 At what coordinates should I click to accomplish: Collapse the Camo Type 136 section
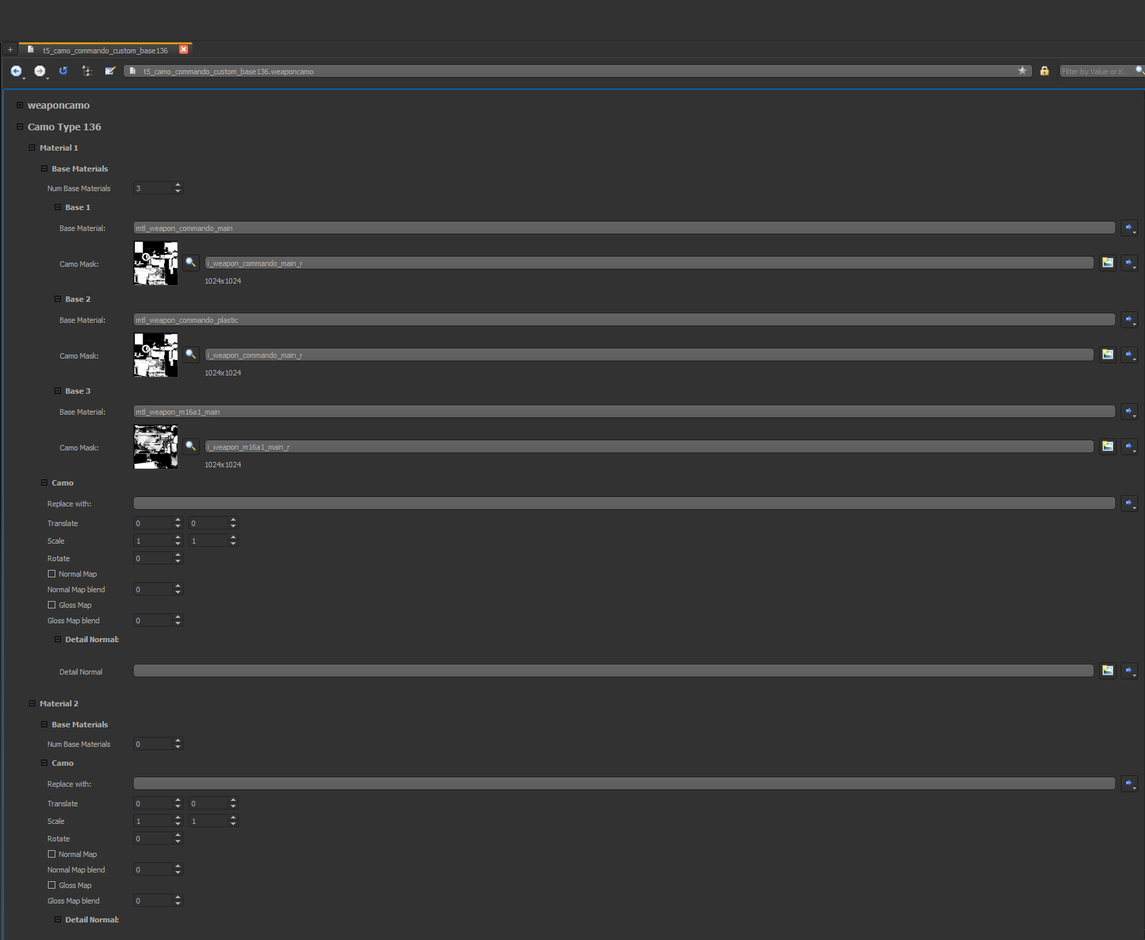tap(20, 127)
